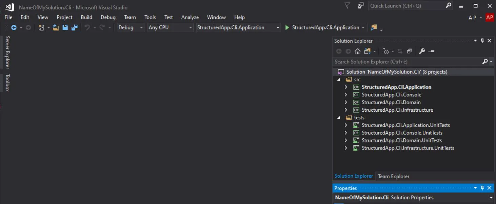
Task: Pin the Solution Explorer panel
Action: click(x=482, y=41)
